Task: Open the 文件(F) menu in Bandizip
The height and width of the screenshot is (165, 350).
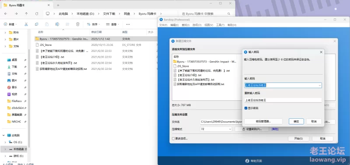Action: tap(163, 25)
